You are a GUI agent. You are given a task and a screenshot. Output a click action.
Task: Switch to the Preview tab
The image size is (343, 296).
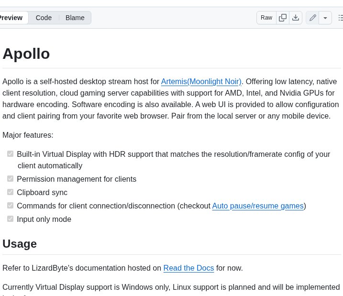[x=11, y=18]
